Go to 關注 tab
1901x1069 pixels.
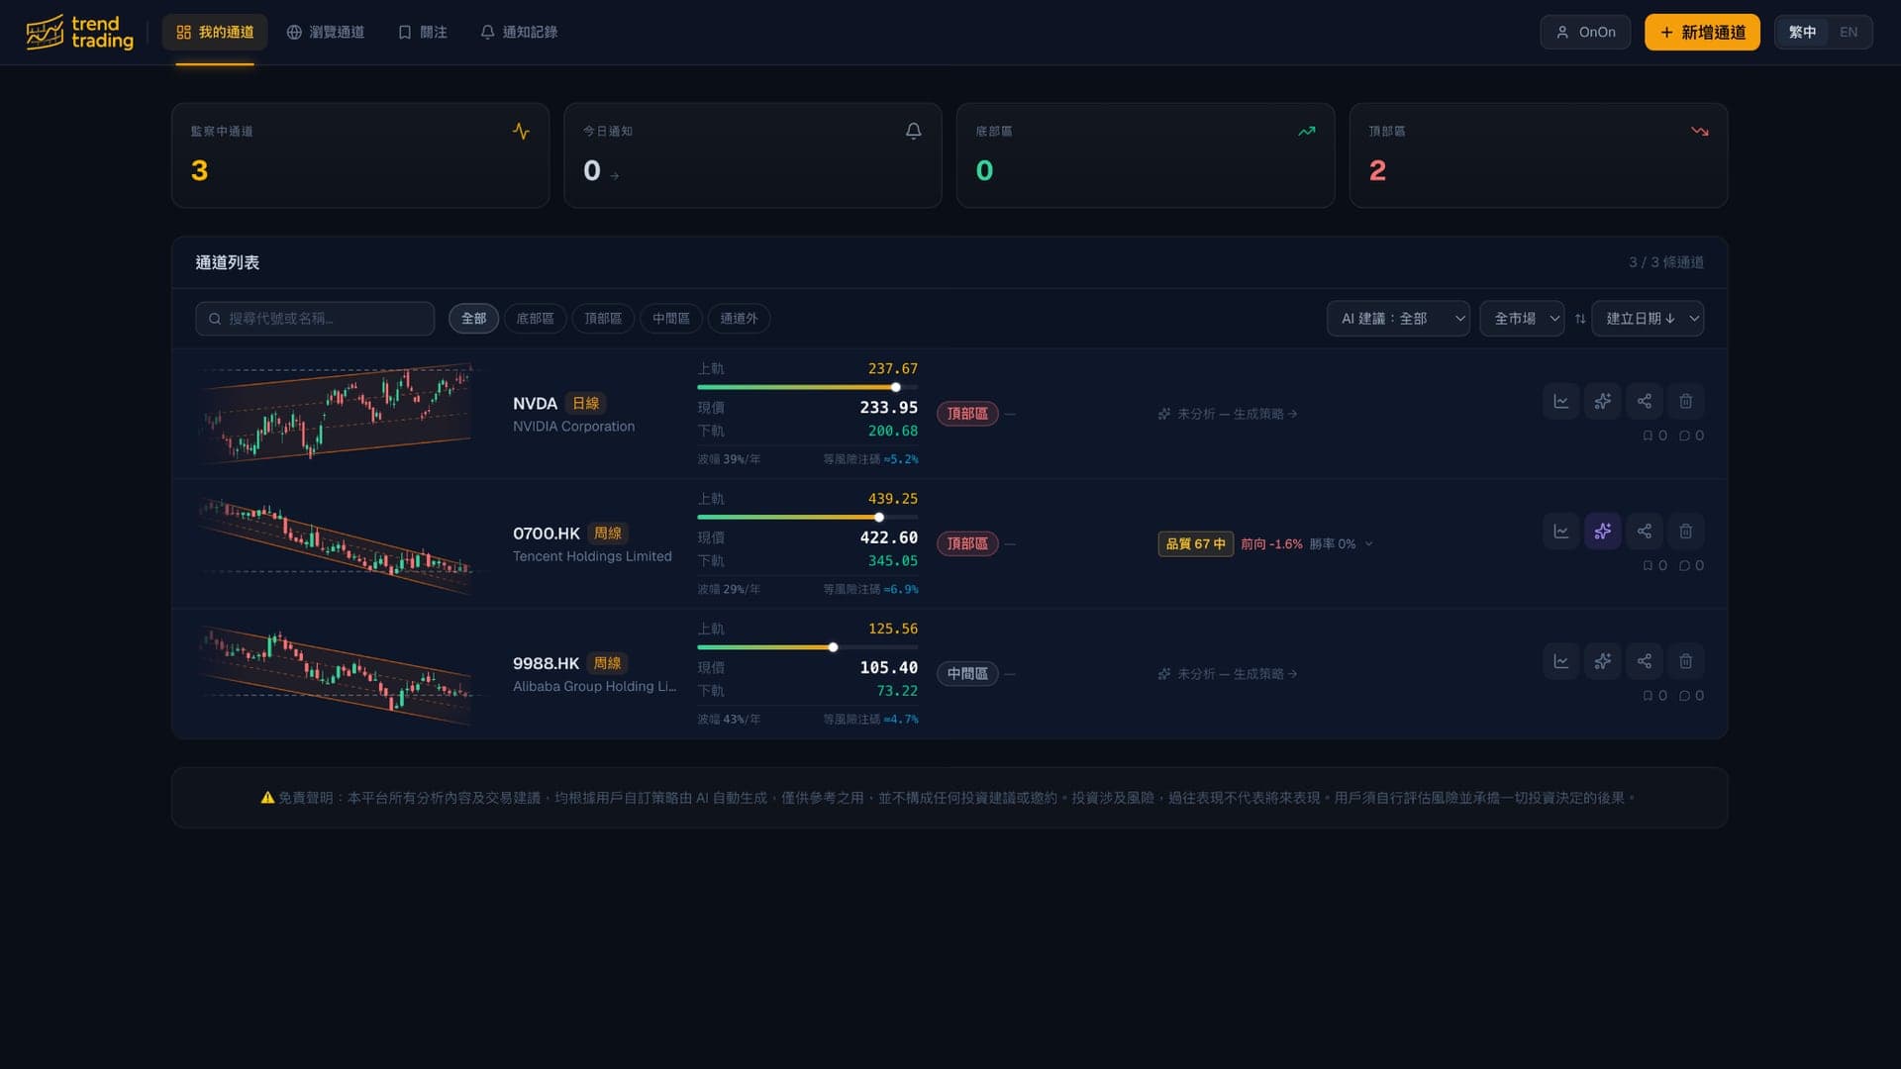tap(423, 32)
